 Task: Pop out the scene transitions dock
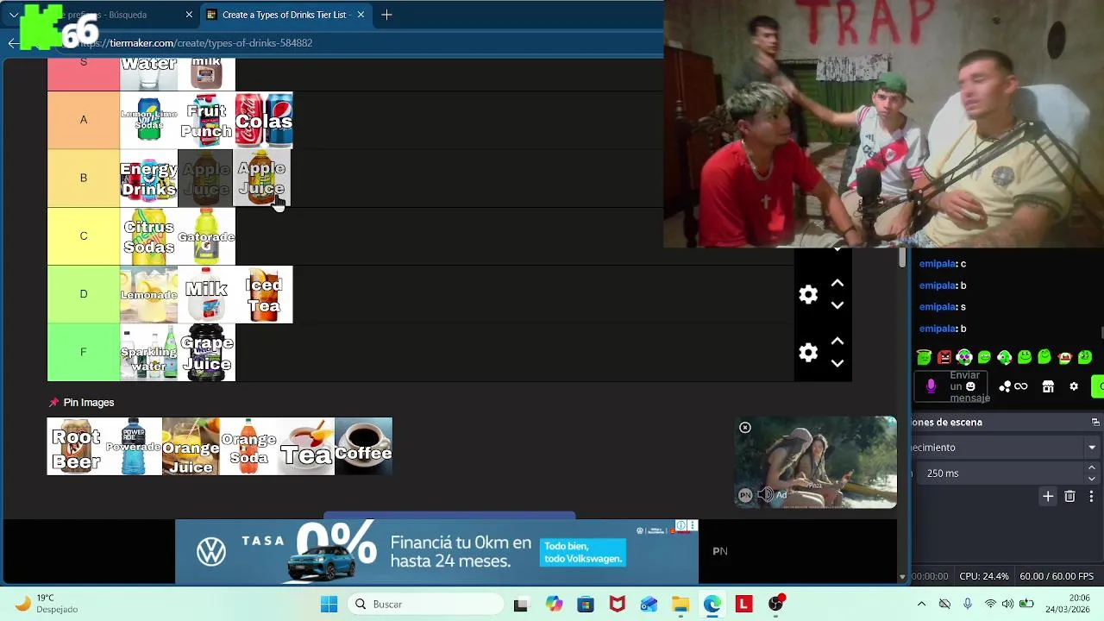click(1095, 423)
